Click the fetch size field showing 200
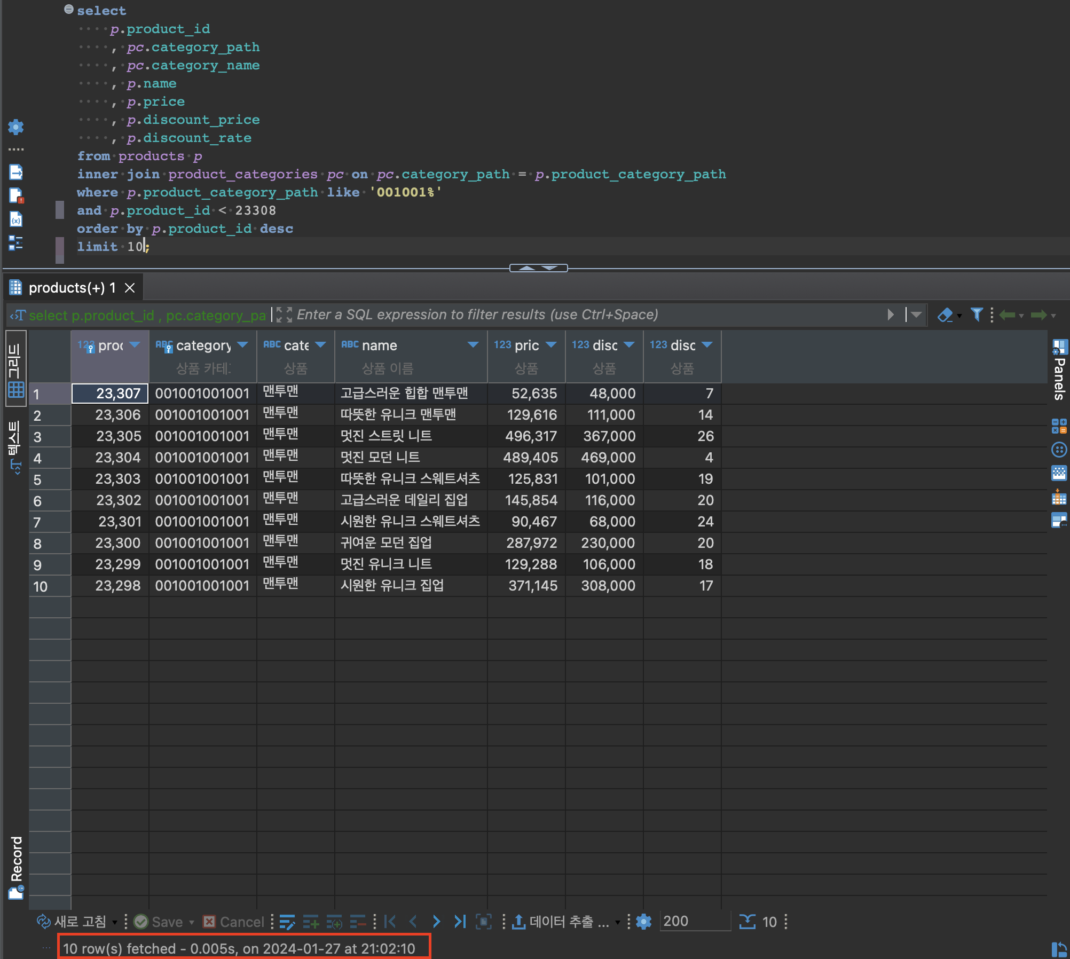Screen dimensions: 1070x959 pos(694,922)
